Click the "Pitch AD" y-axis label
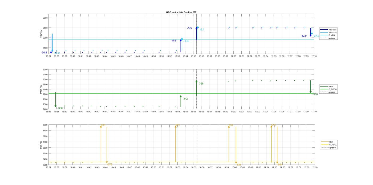The height and width of the screenshot is (185, 373). (x=41, y=89)
